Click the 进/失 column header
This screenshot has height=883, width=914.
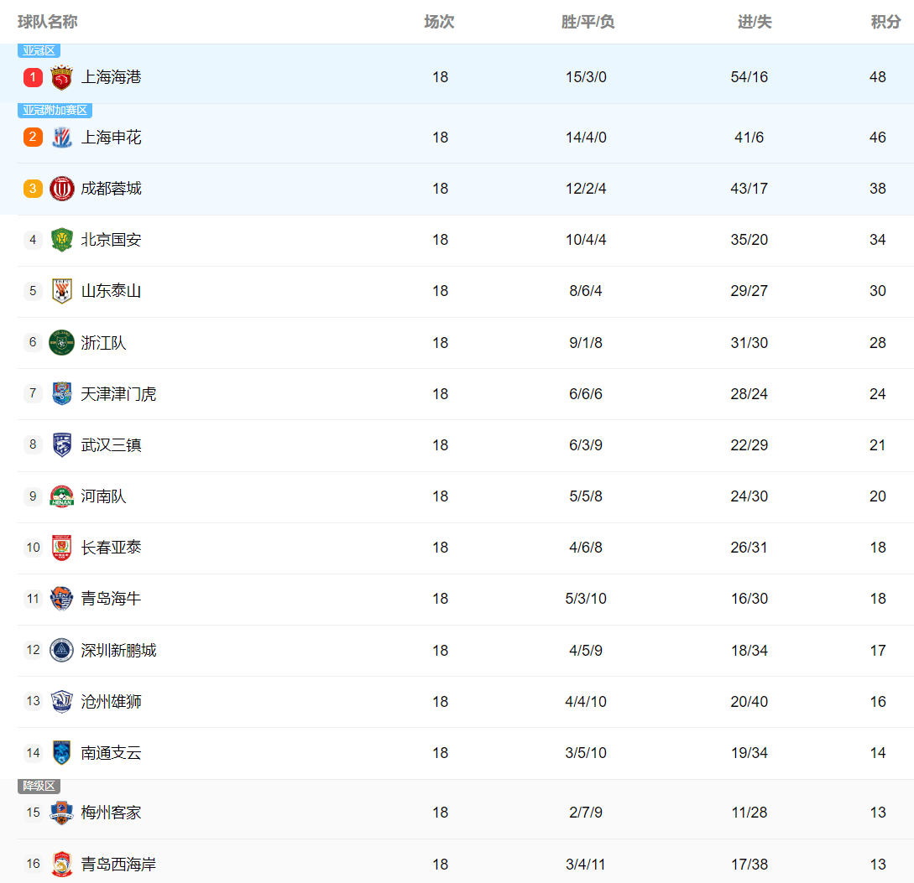(x=755, y=22)
